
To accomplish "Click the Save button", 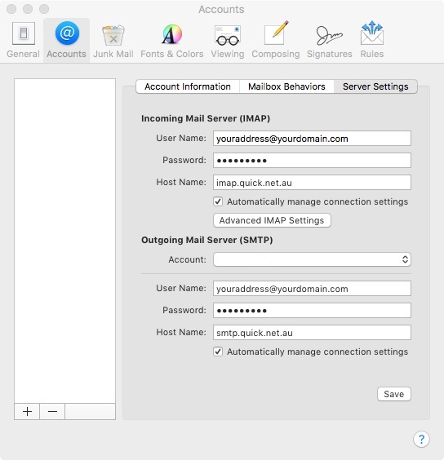I will tap(393, 394).
